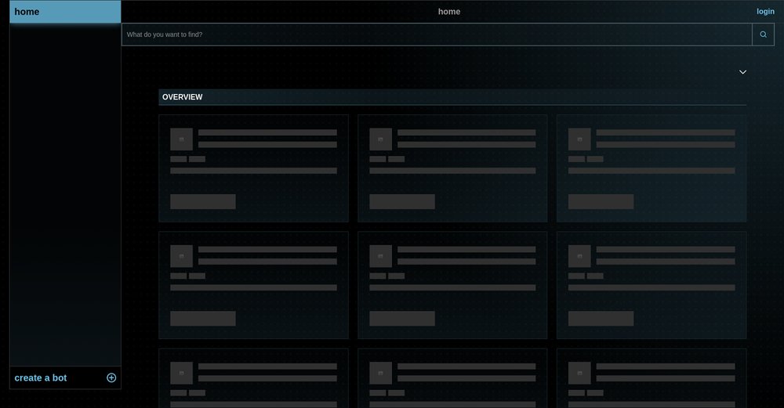This screenshot has width=784, height=408.
Task: Click the image placeholder in third row's first card
Action: pyautogui.click(x=182, y=373)
